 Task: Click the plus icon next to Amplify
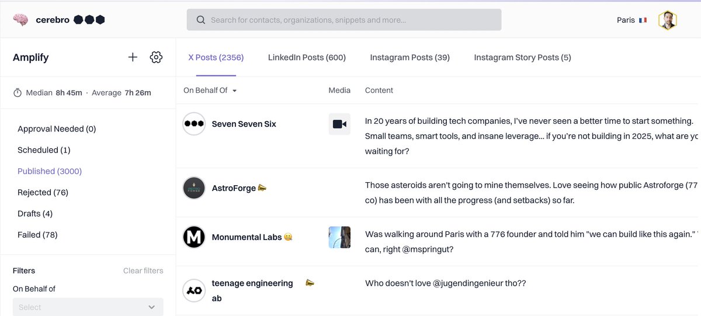[133, 57]
